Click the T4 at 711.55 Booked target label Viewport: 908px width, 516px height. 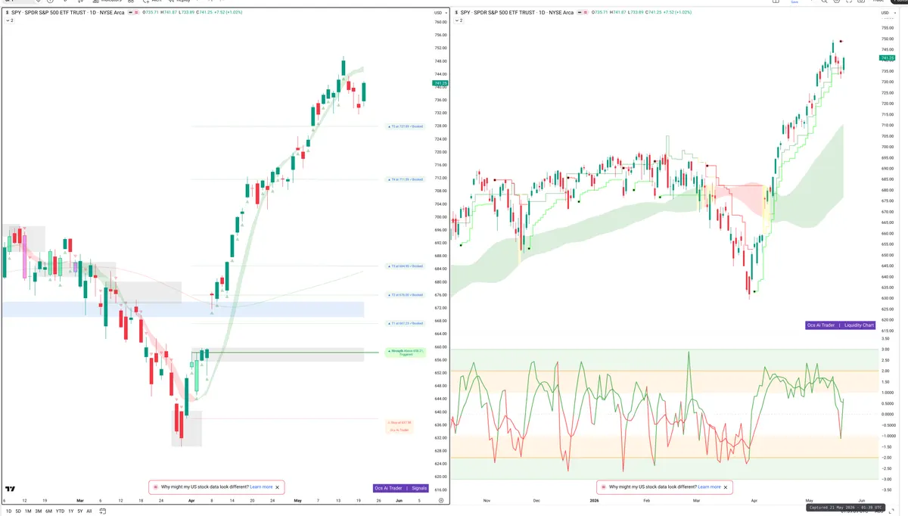[x=405, y=179]
